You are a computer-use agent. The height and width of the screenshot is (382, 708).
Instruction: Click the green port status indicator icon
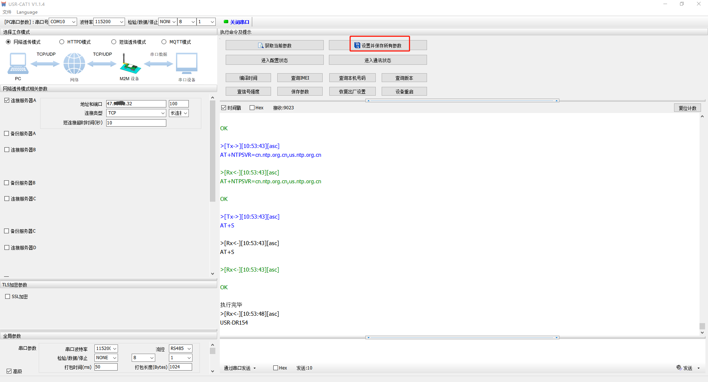click(226, 22)
